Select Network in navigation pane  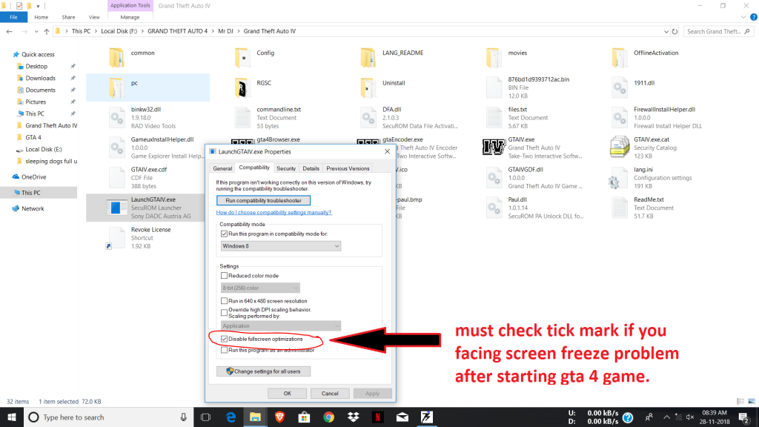coord(33,208)
